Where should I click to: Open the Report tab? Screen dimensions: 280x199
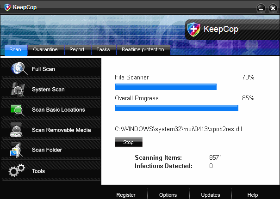pyautogui.click(x=77, y=50)
